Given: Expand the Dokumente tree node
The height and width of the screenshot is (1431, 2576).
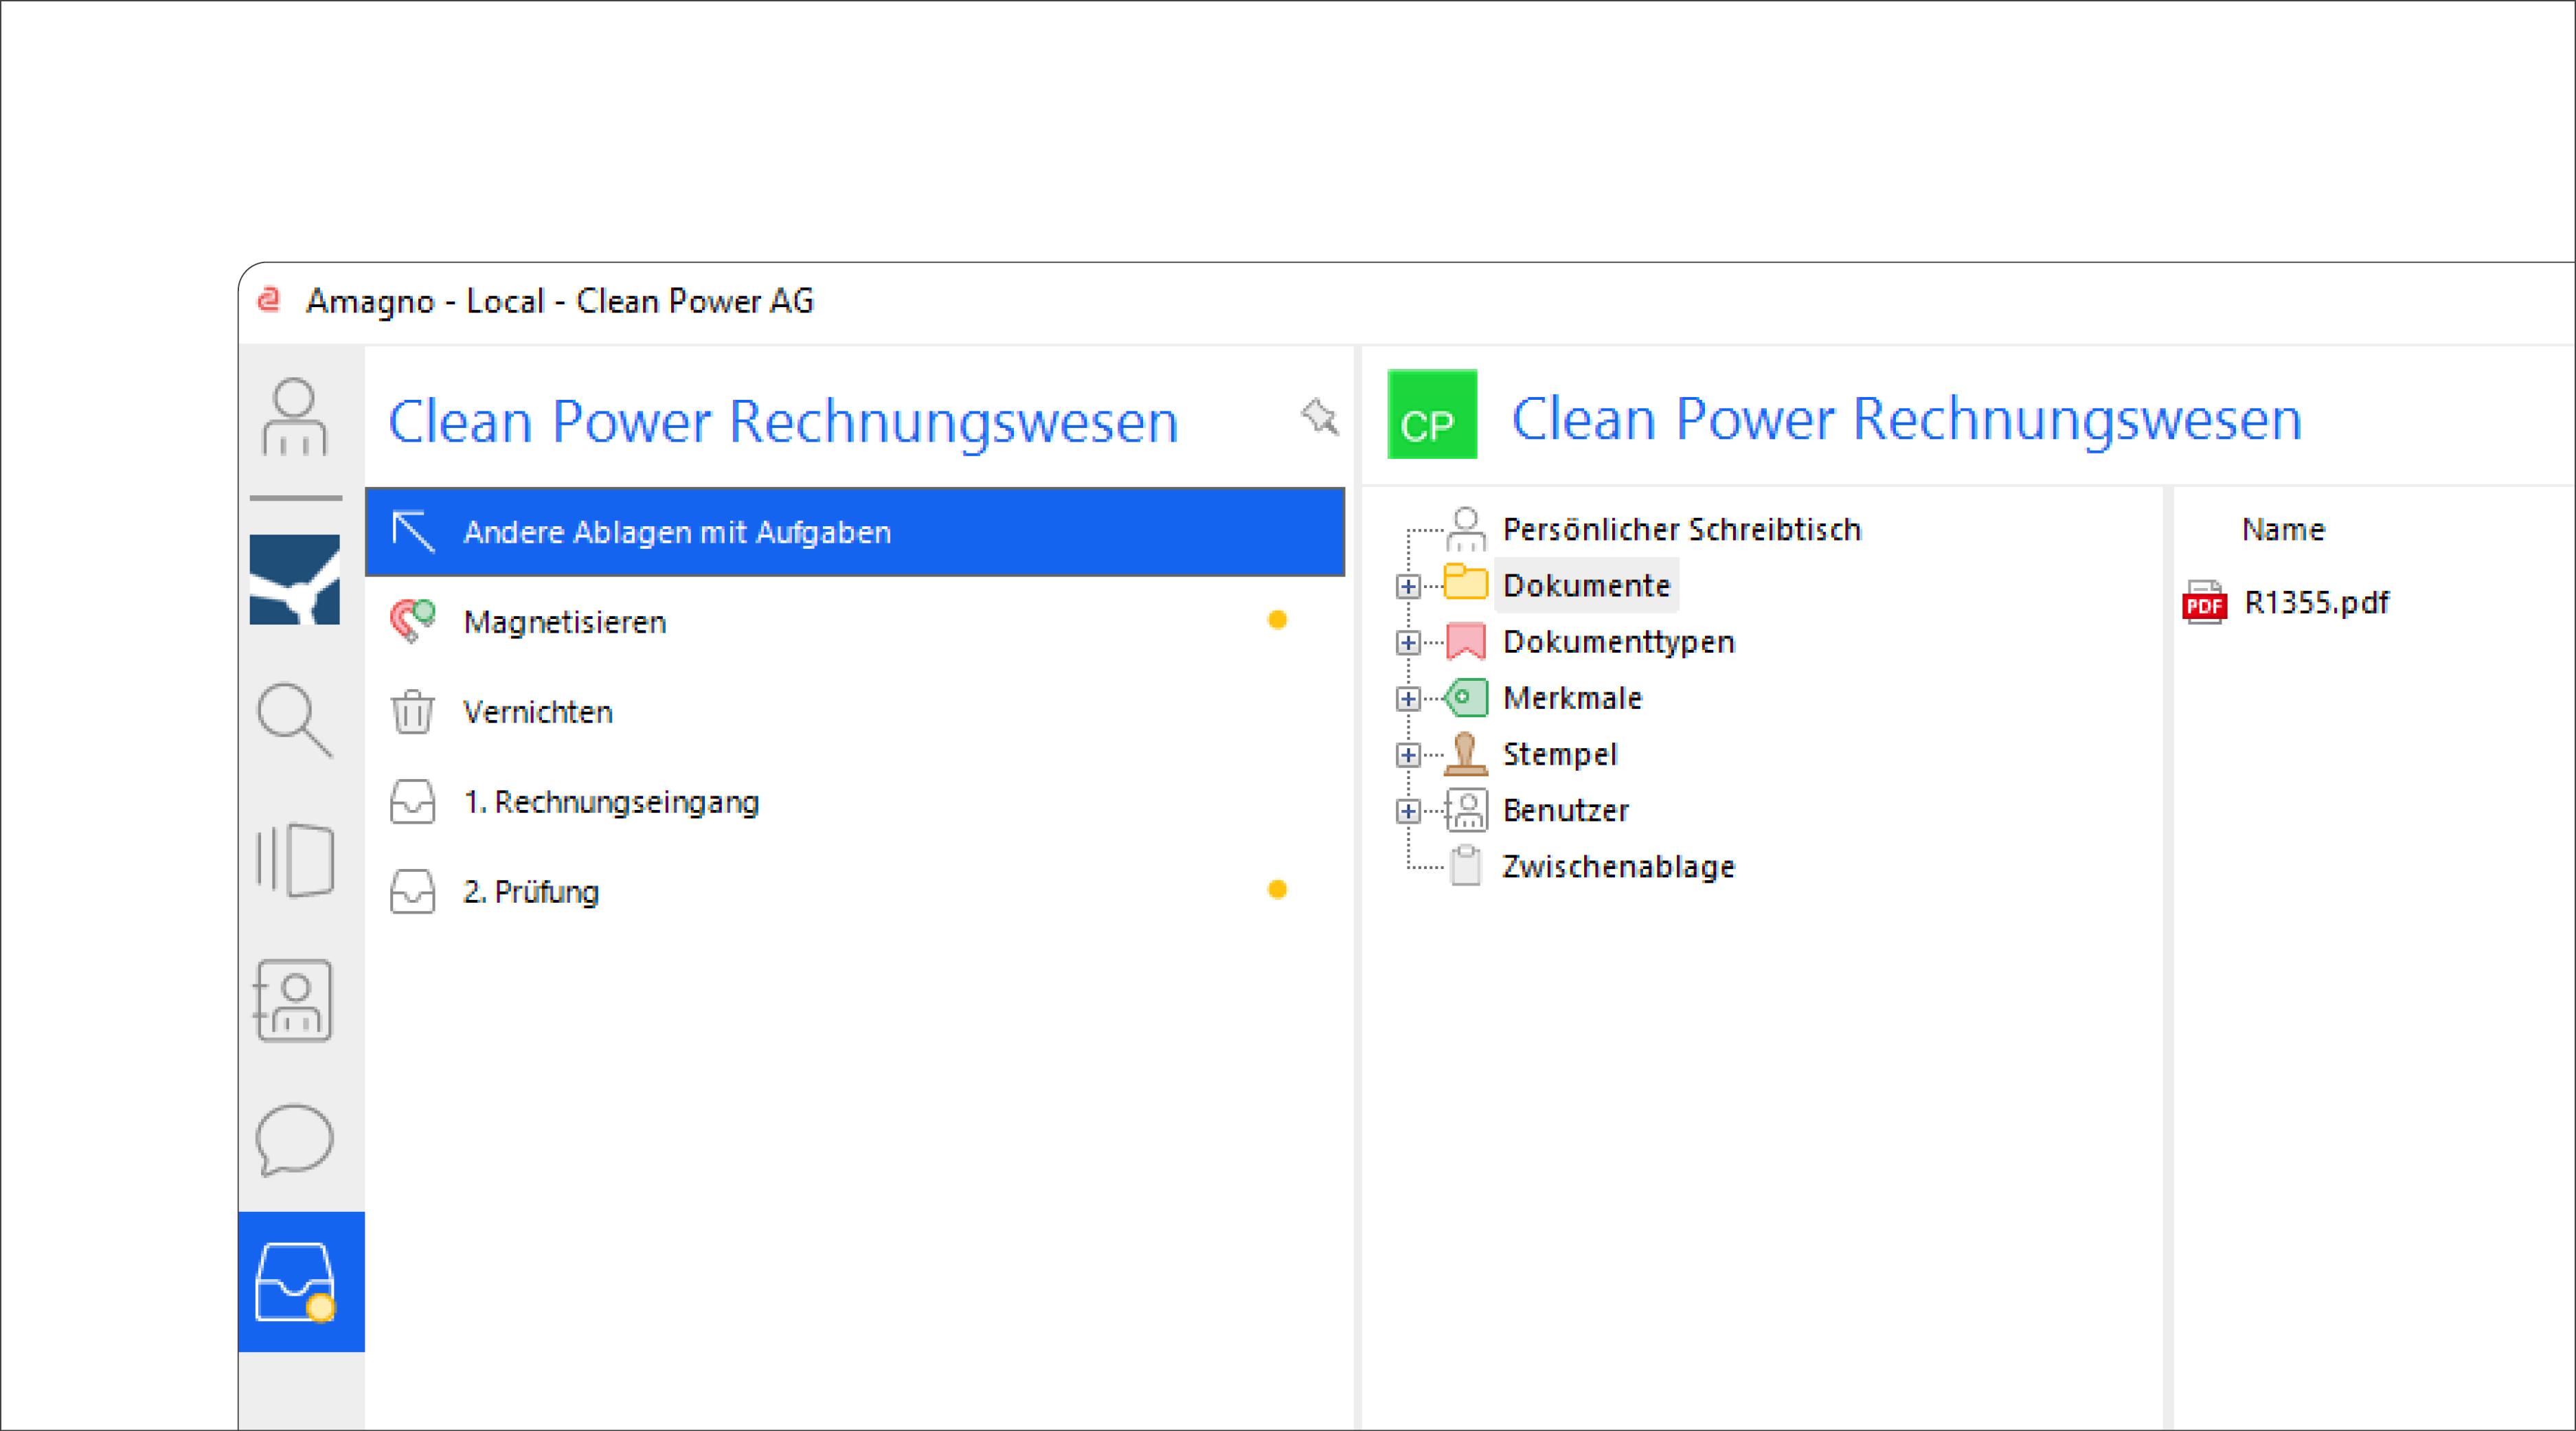Looking at the screenshot, I should point(1408,586).
